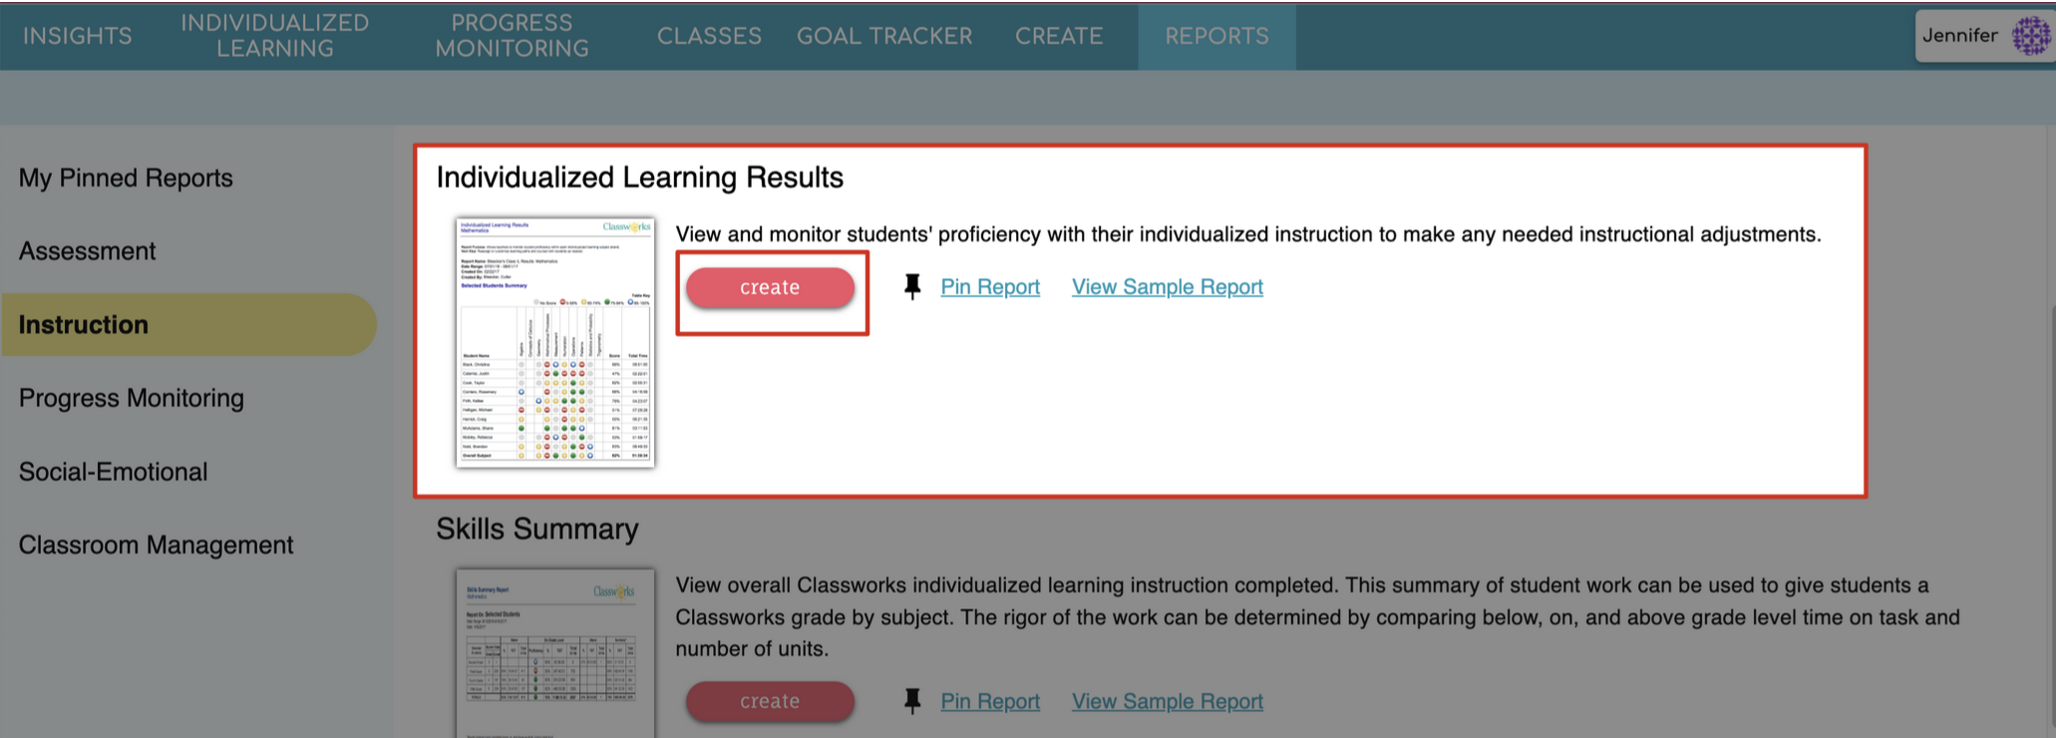Navigate to CLASSES
The width and height of the screenshot is (2056, 738).
coord(709,36)
